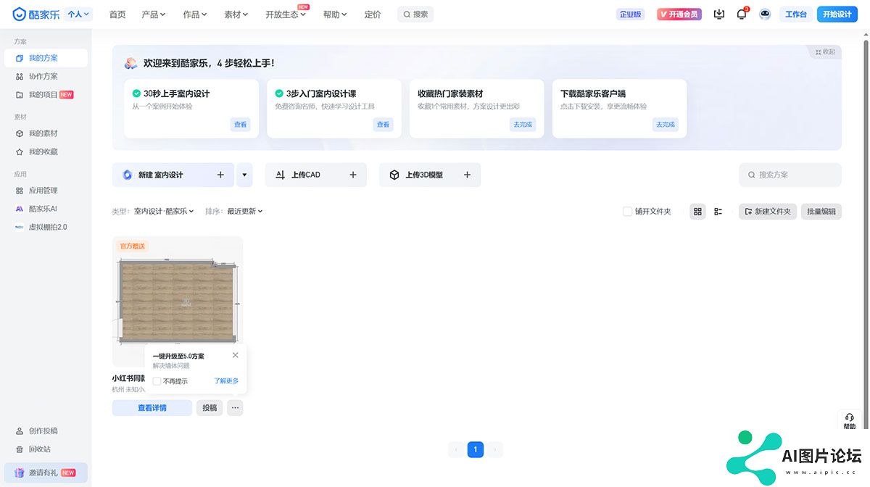The height and width of the screenshot is (487, 870).
Task: Click 投稿 button on the project card
Action: tap(210, 408)
